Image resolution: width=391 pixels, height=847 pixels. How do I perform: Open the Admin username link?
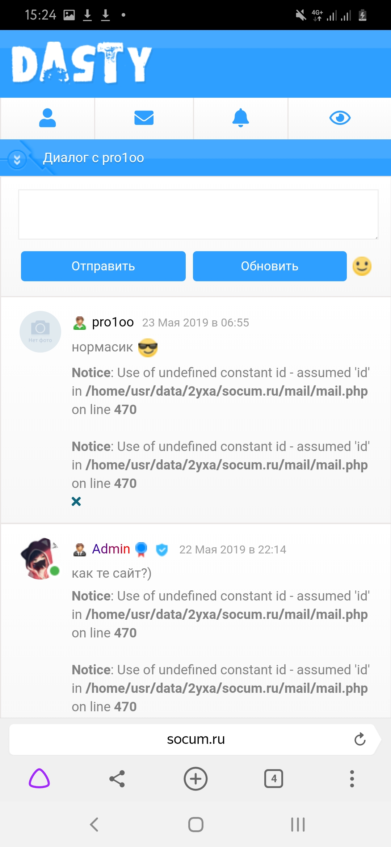click(111, 549)
